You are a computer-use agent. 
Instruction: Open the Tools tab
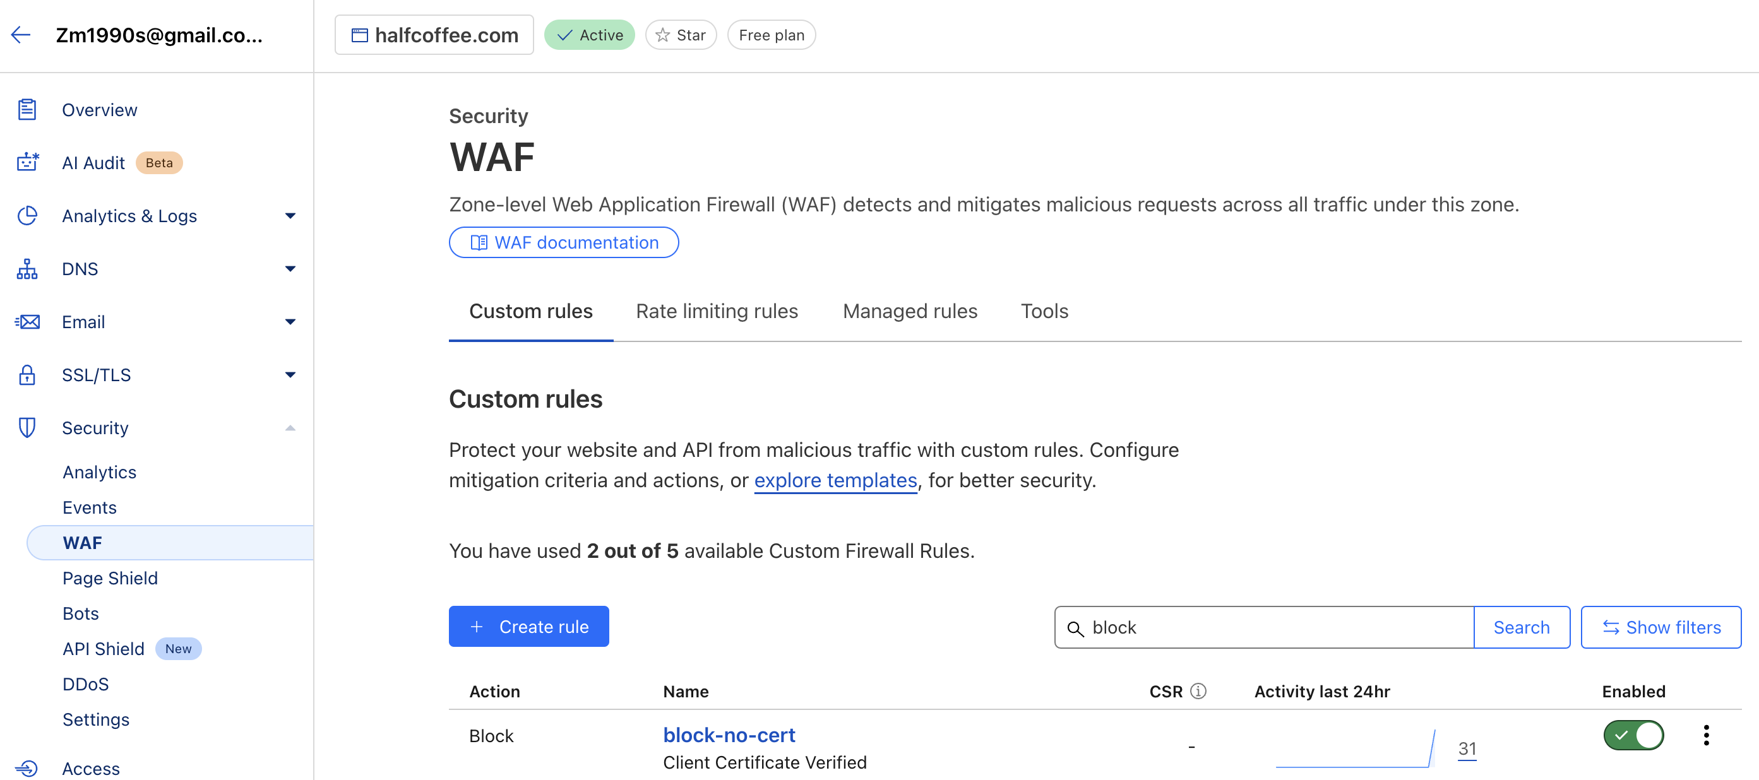coord(1044,311)
